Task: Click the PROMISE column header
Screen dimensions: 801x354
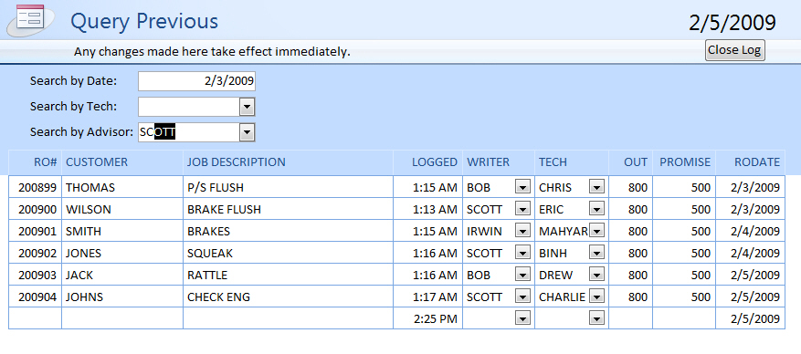Action: (684, 162)
